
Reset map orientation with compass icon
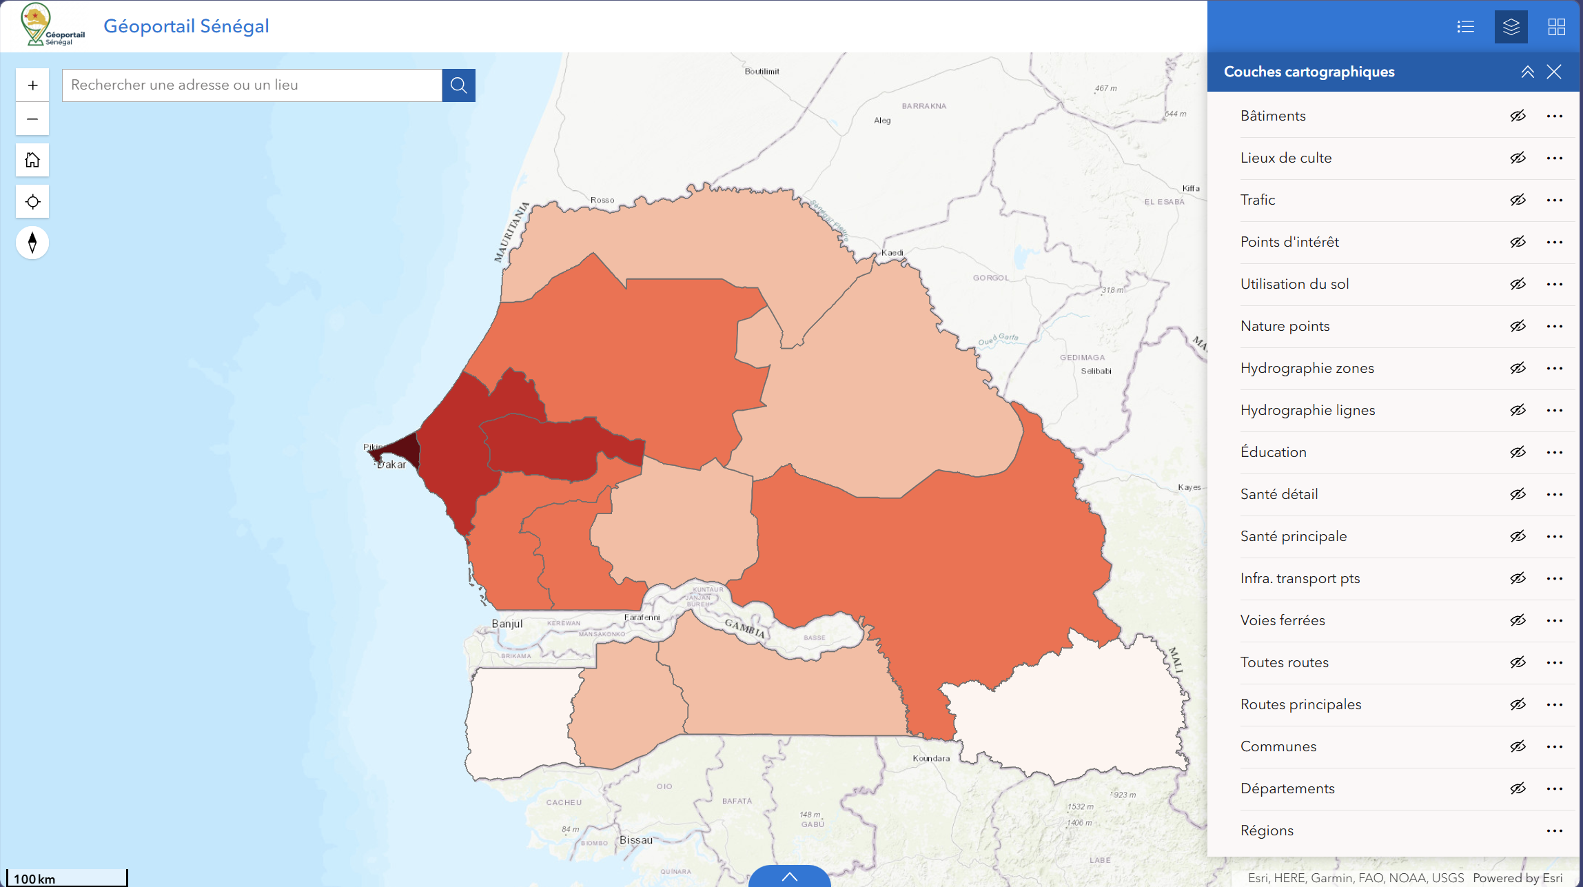click(x=32, y=243)
